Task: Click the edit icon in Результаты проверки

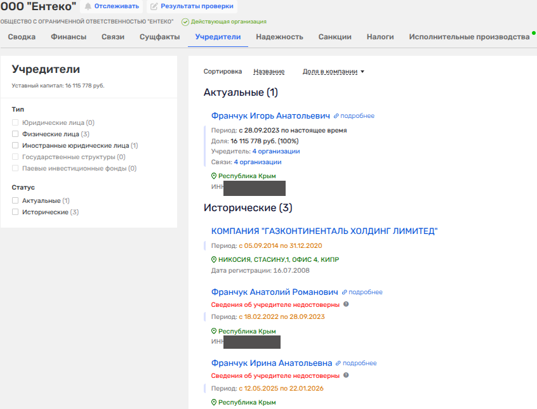Action: 154,6
